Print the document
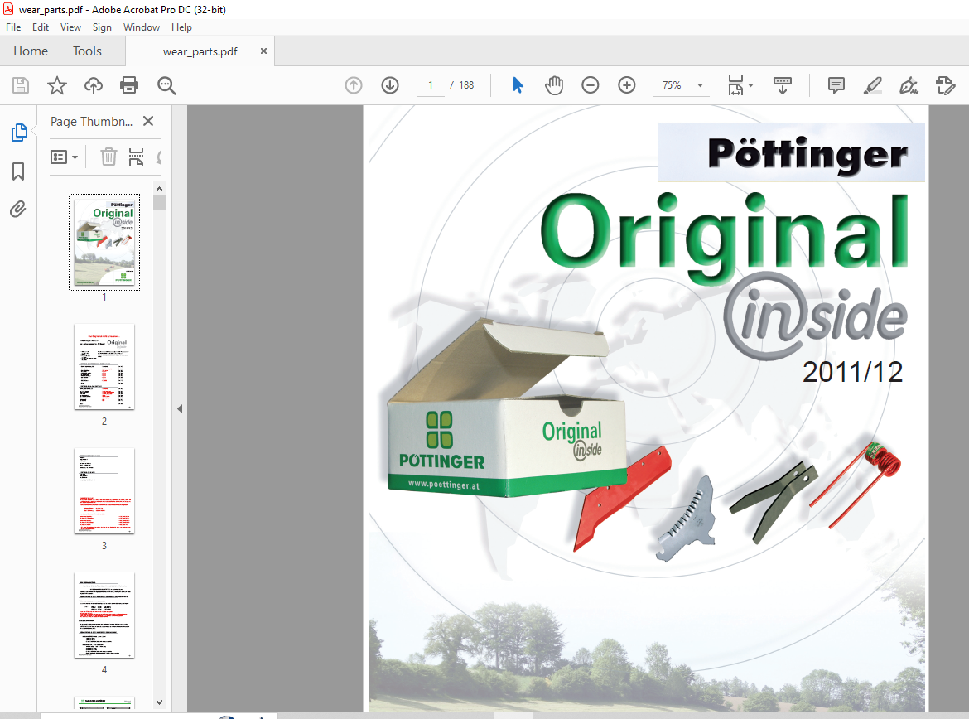This screenshot has width=969, height=719. (129, 85)
